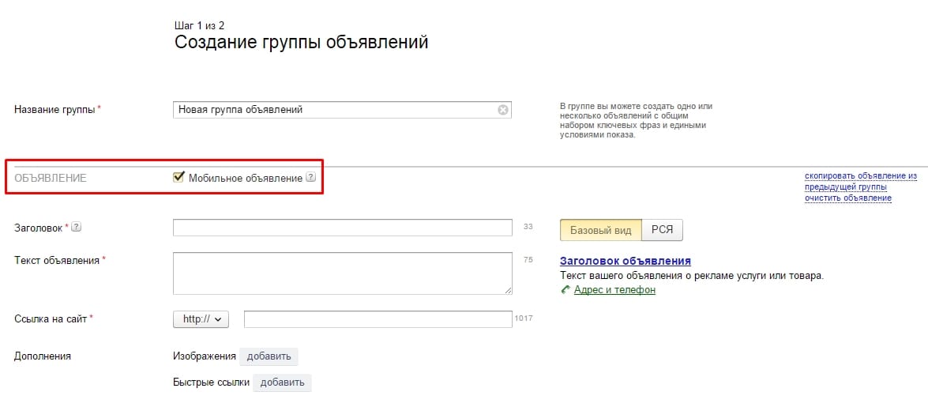
Task: Click the 33 character counter
Action: coord(528,226)
